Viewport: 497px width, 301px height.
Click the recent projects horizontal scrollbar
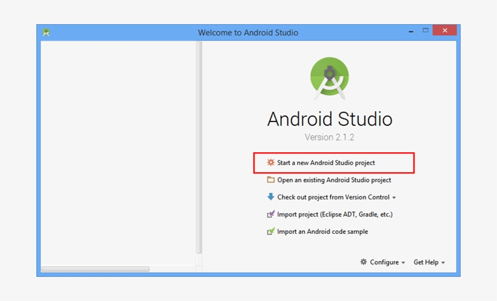click(x=95, y=269)
